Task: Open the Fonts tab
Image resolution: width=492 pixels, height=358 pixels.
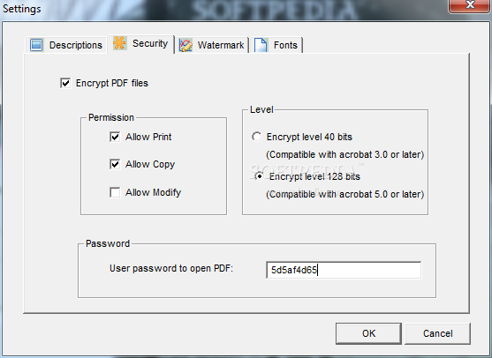Action: (x=276, y=45)
